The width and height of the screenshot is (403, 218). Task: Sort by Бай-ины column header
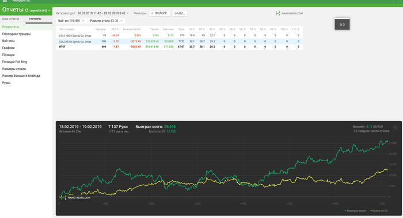coord(168,29)
